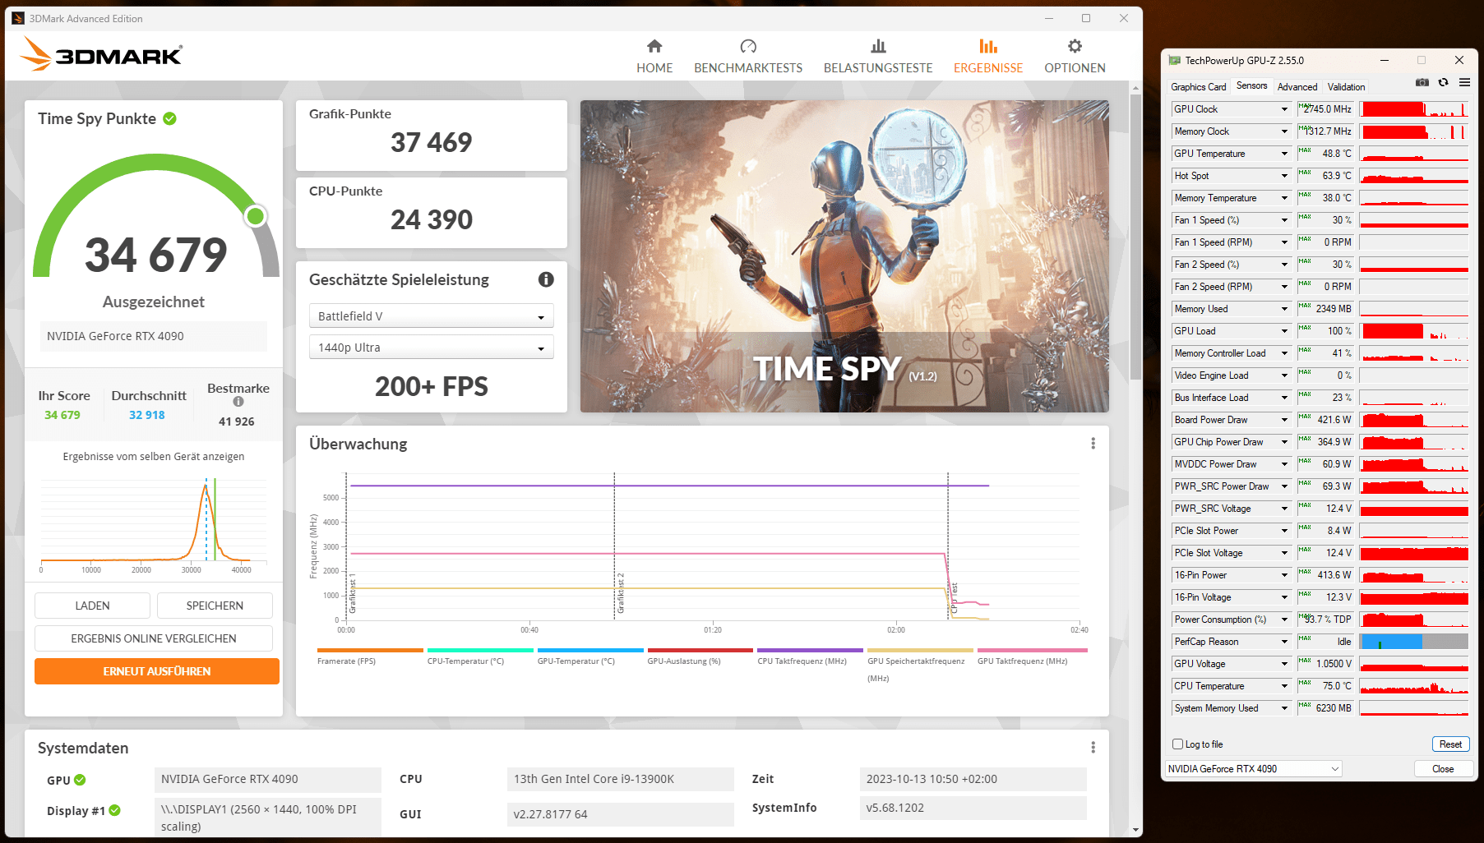The height and width of the screenshot is (843, 1484).
Task: Open GPU-Z hamburger menu icon
Action: point(1464,82)
